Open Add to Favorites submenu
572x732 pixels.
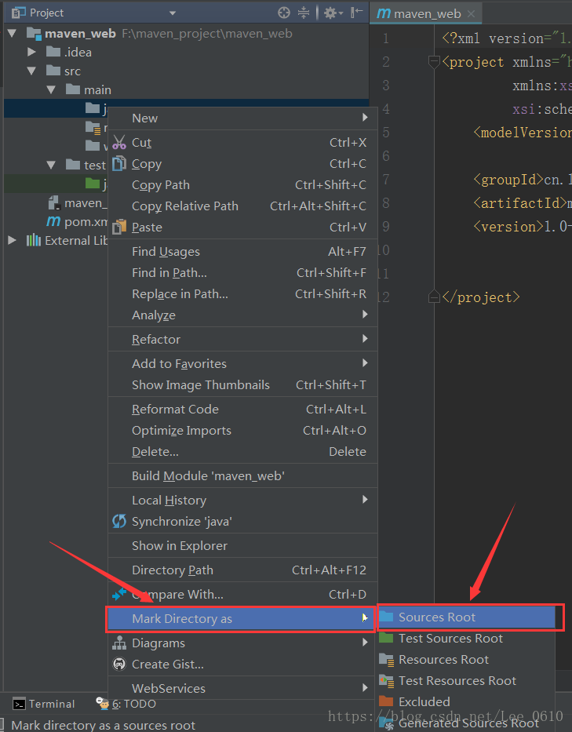(242, 364)
